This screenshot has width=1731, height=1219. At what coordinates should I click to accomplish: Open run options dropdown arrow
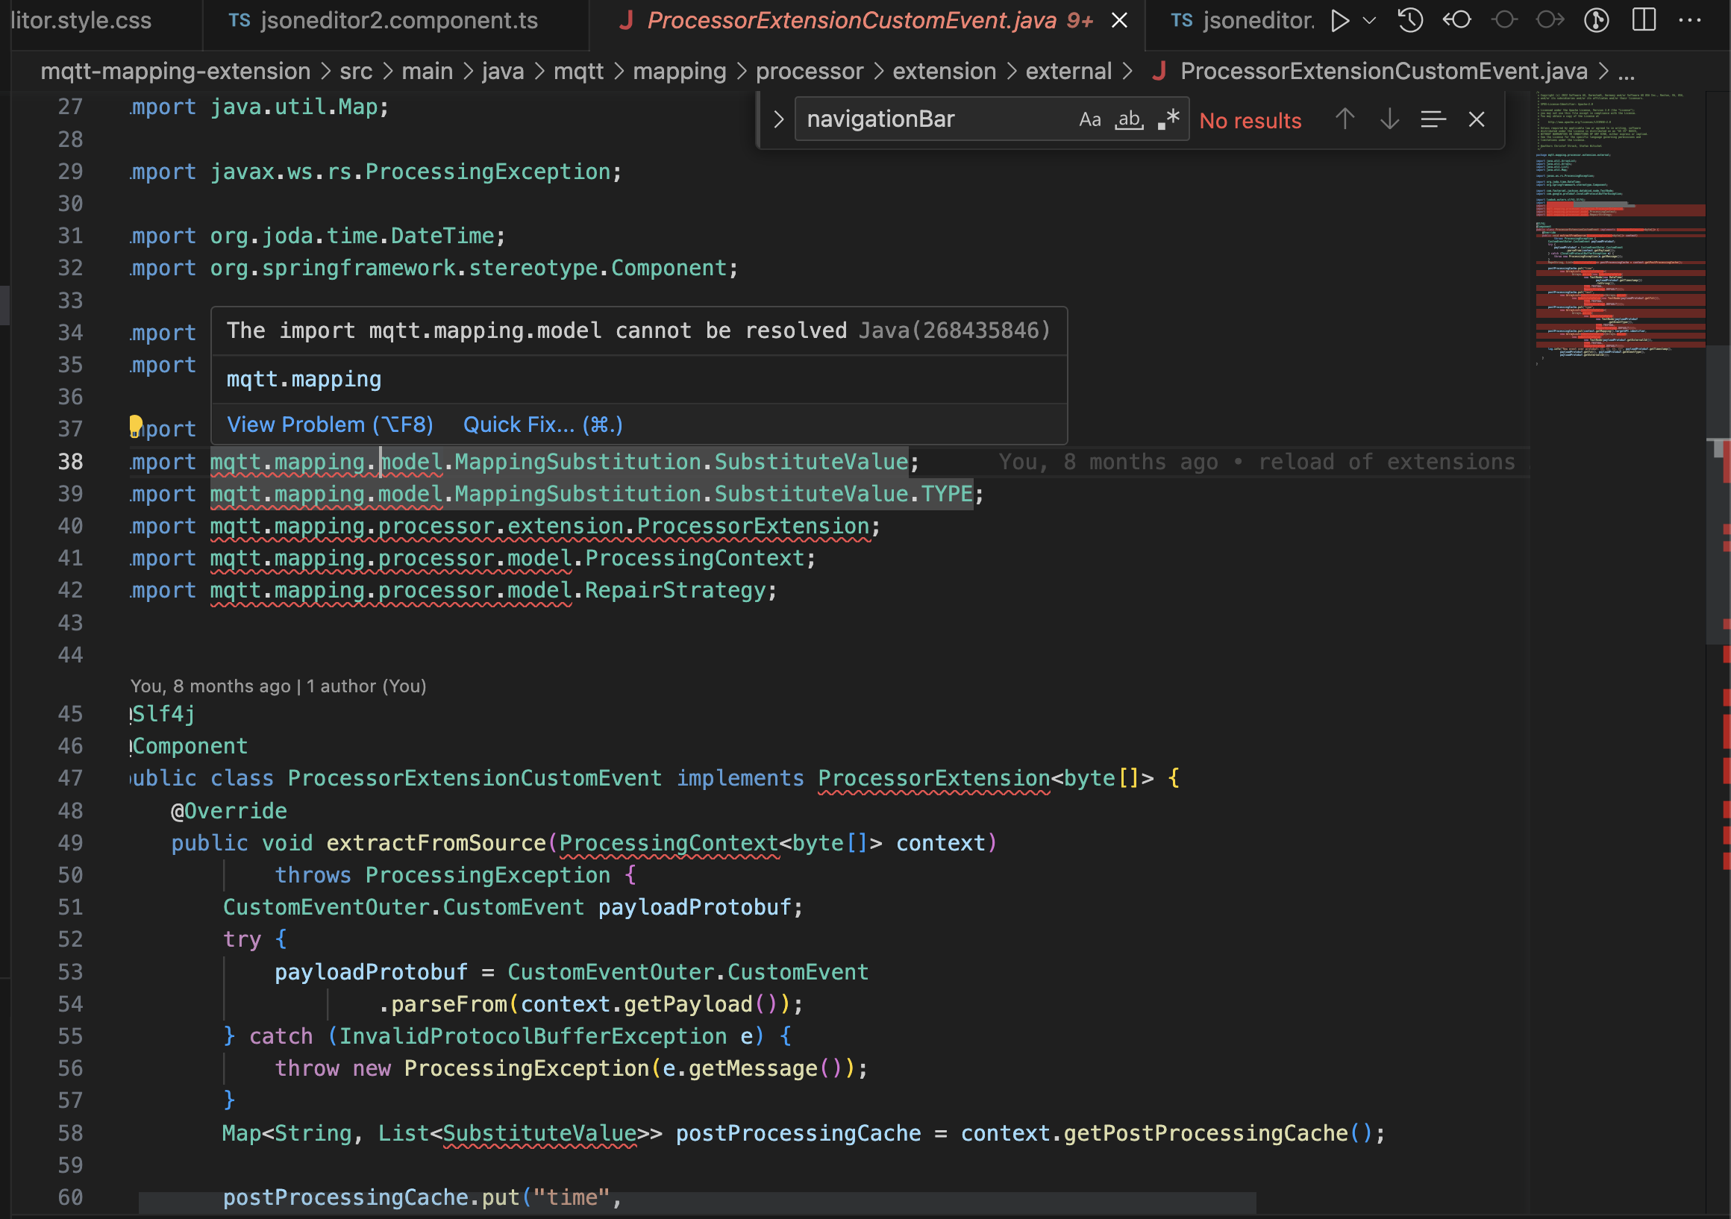1369,20
